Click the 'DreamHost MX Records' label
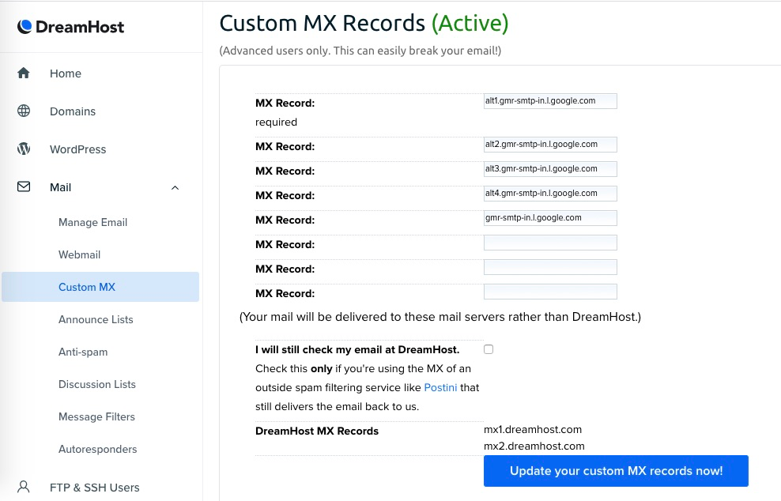 (x=317, y=431)
